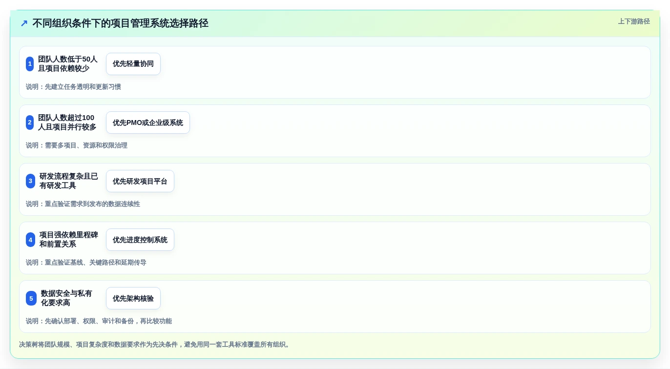Click the condition 项目强依赖里程碑和前置关系
This screenshot has height=369, width=670.
click(x=69, y=240)
